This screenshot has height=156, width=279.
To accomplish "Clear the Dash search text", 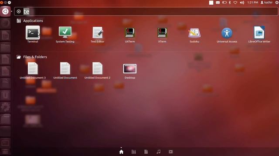I will [x=19, y=12].
